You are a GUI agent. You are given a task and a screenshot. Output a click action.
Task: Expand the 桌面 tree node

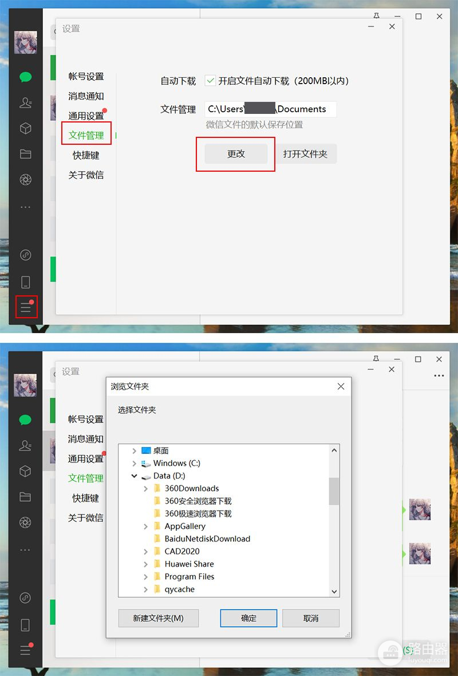pos(134,450)
